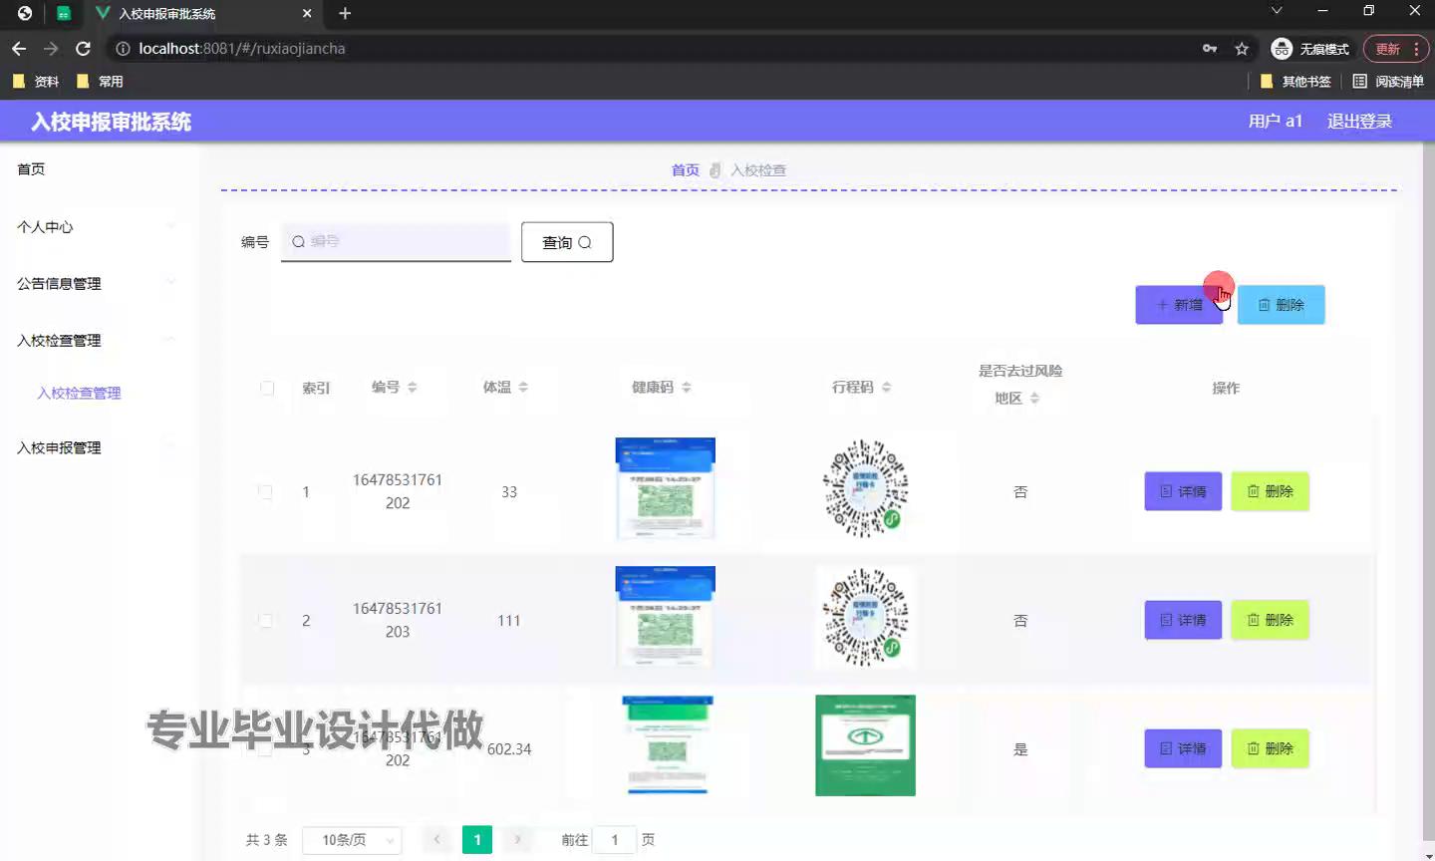Sort by 健康码 column sort arrows
This screenshot has width=1435, height=861.
click(686, 388)
